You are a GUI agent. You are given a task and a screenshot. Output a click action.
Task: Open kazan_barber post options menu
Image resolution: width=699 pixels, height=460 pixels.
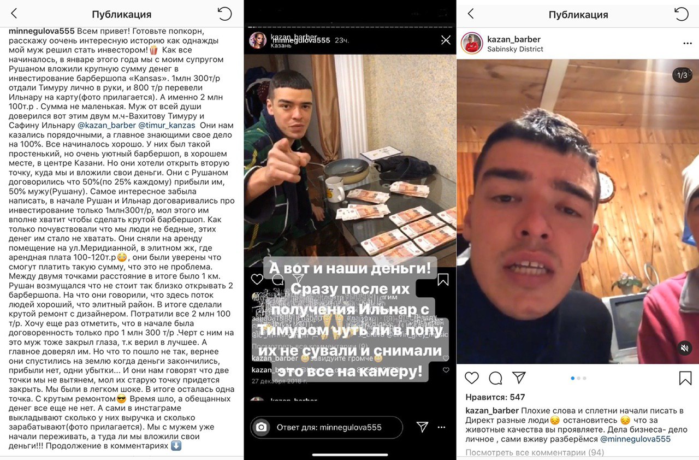click(x=687, y=44)
